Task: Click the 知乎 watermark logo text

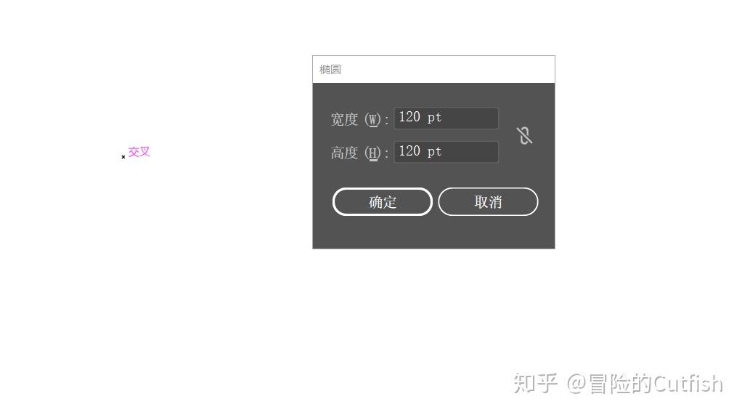Action: [x=535, y=383]
